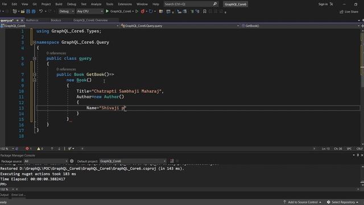
Task: Switch to the Output tab
Action: 4,195
